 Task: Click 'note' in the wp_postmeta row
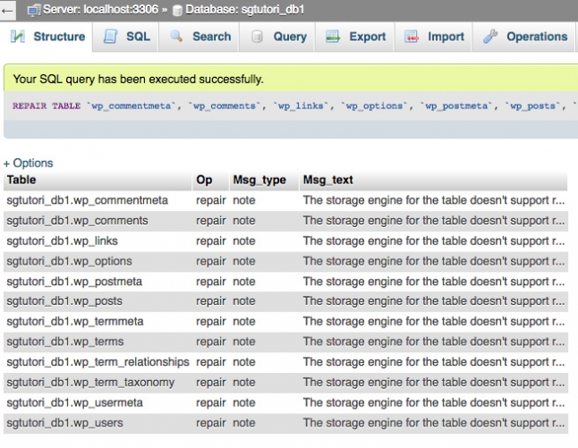[244, 282]
